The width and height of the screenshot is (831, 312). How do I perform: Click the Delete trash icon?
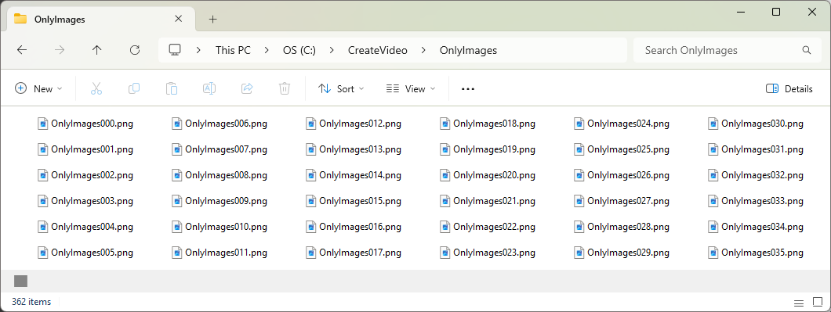pos(285,89)
